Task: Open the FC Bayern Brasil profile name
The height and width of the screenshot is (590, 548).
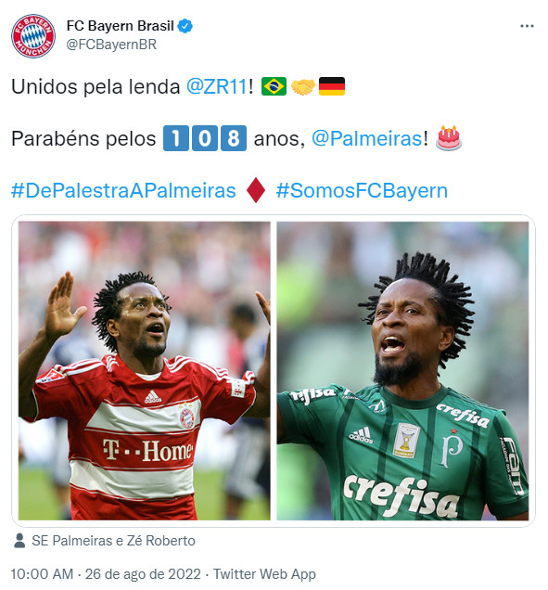Action: pyautogui.click(x=120, y=26)
